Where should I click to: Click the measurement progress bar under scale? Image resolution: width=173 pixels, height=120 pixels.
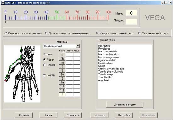point(57,22)
